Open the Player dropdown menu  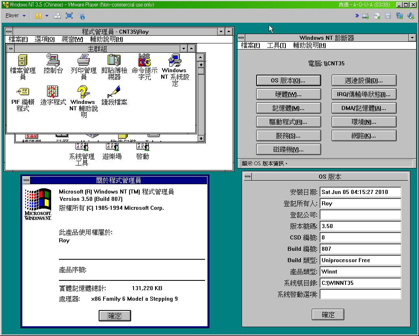click(x=15, y=15)
